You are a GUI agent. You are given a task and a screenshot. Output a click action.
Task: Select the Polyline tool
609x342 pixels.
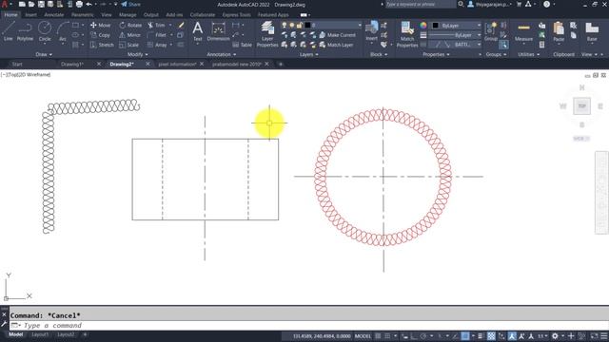(x=25, y=31)
